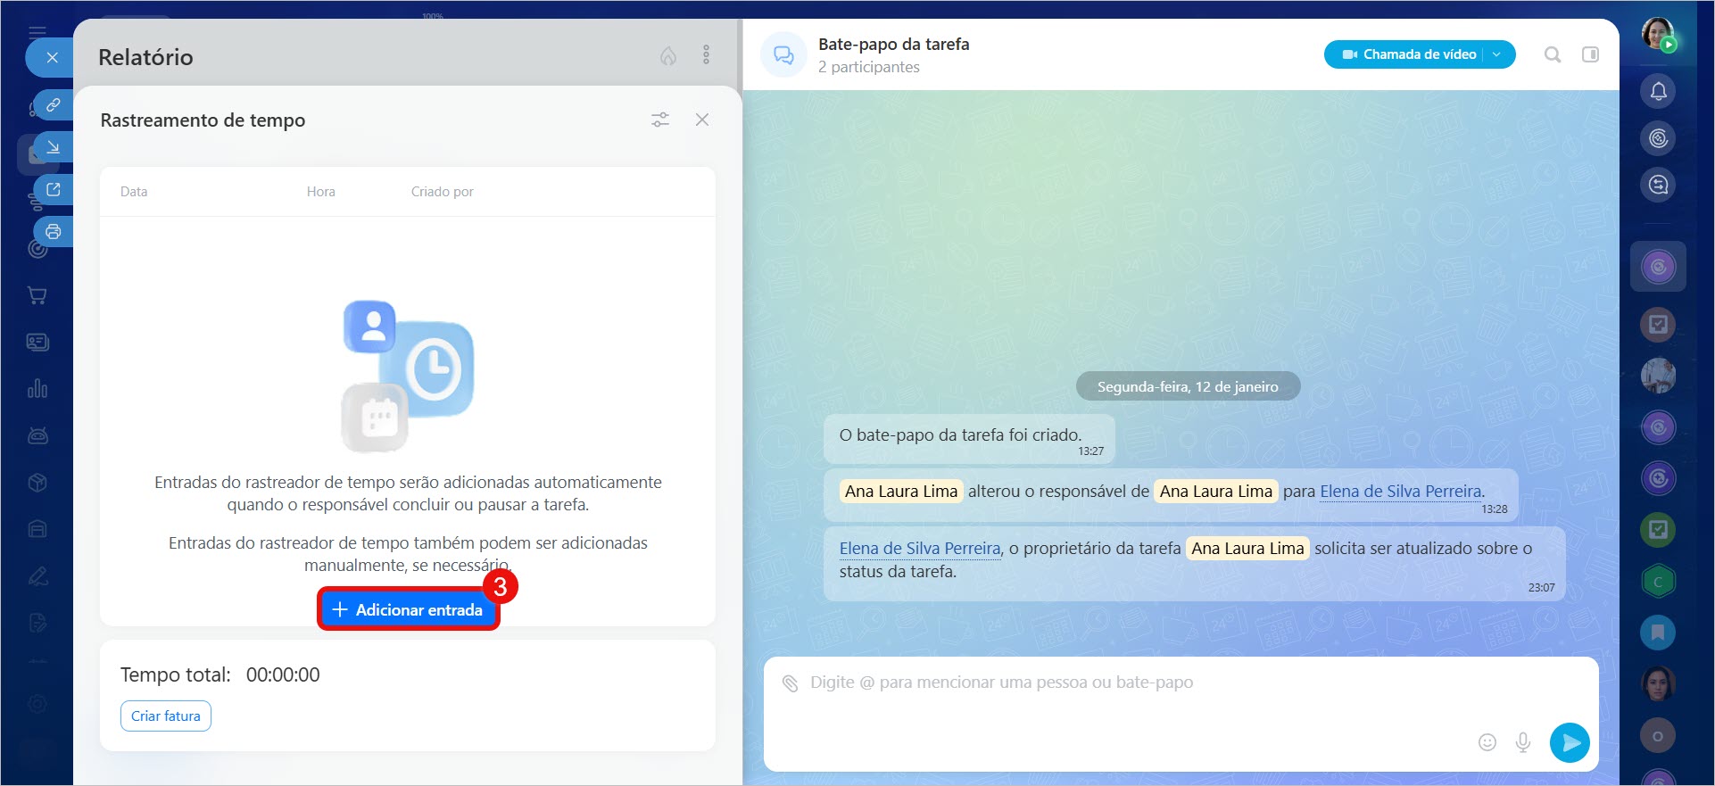Open the Relatório three-dot menu
Viewport: 1715px width, 786px height.
coord(706,55)
